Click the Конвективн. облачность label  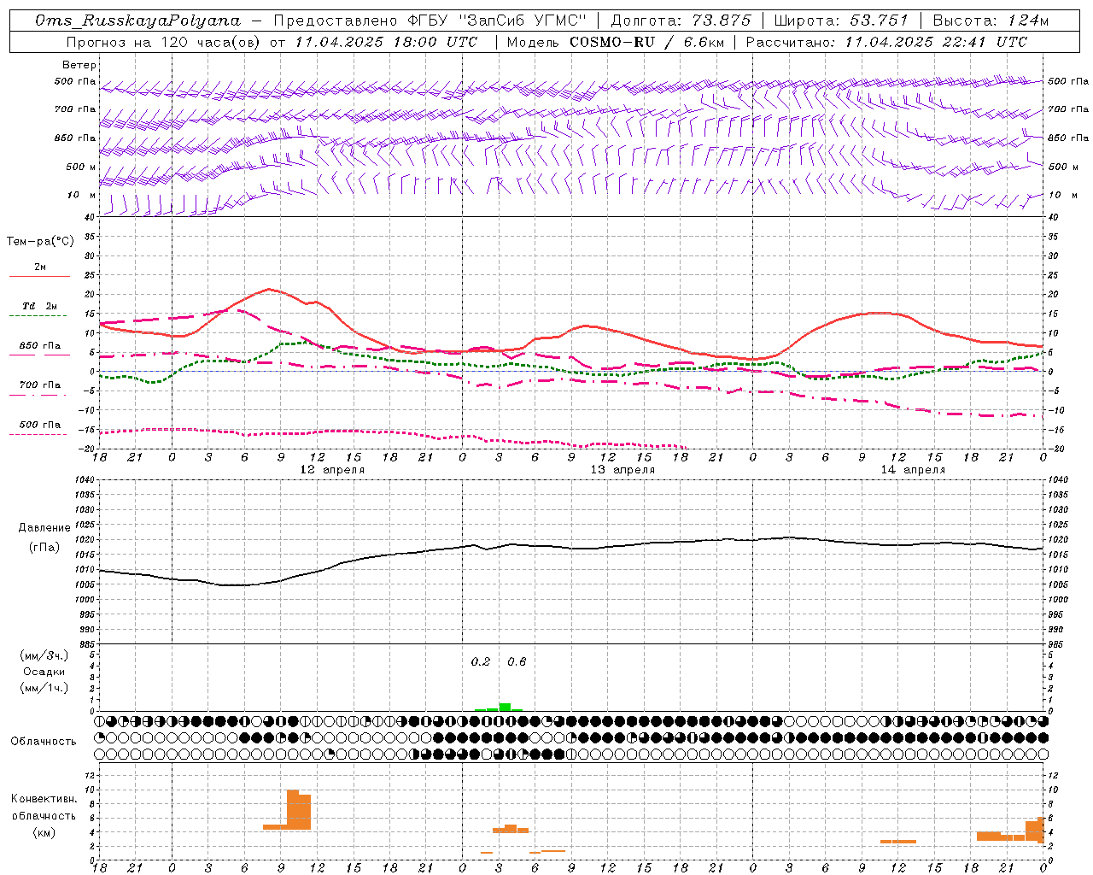pyautogui.click(x=44, y=807)
